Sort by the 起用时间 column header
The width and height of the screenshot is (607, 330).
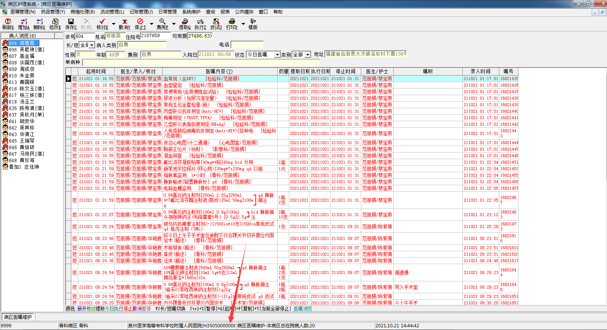coord(96,71)
